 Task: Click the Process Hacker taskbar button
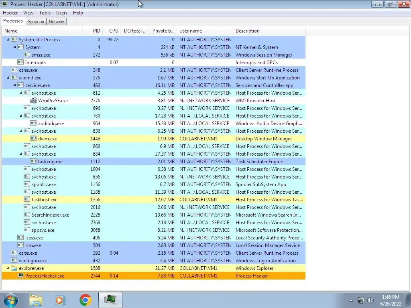click(110, 300)
